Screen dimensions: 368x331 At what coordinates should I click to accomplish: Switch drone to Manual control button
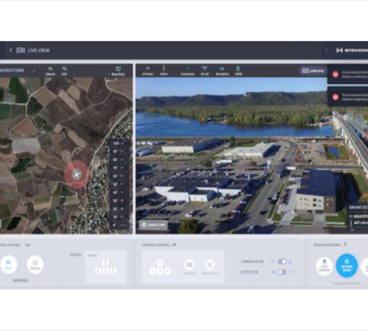pyautogui.click(x=35, y=264)
